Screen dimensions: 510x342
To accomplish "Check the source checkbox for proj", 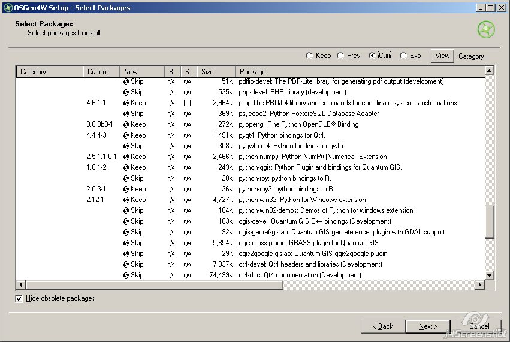I will [188, 103].
